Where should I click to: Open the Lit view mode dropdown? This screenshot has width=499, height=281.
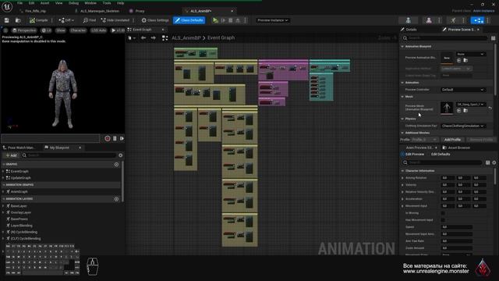[46, 30]
